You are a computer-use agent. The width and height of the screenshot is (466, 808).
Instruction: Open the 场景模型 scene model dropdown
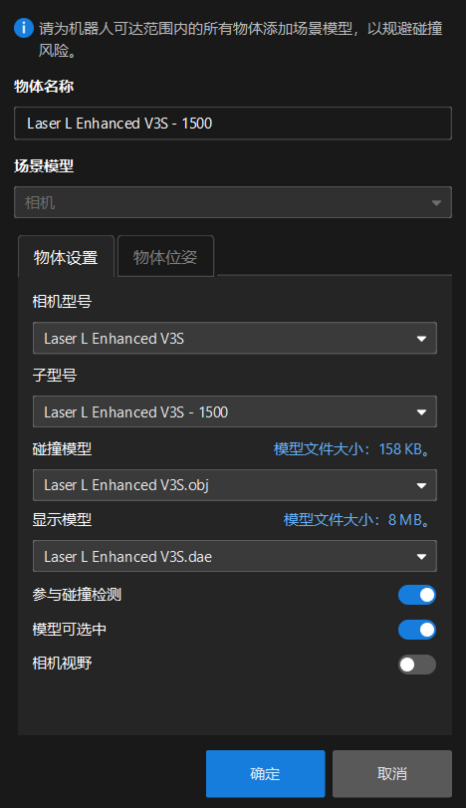point(233,202)
